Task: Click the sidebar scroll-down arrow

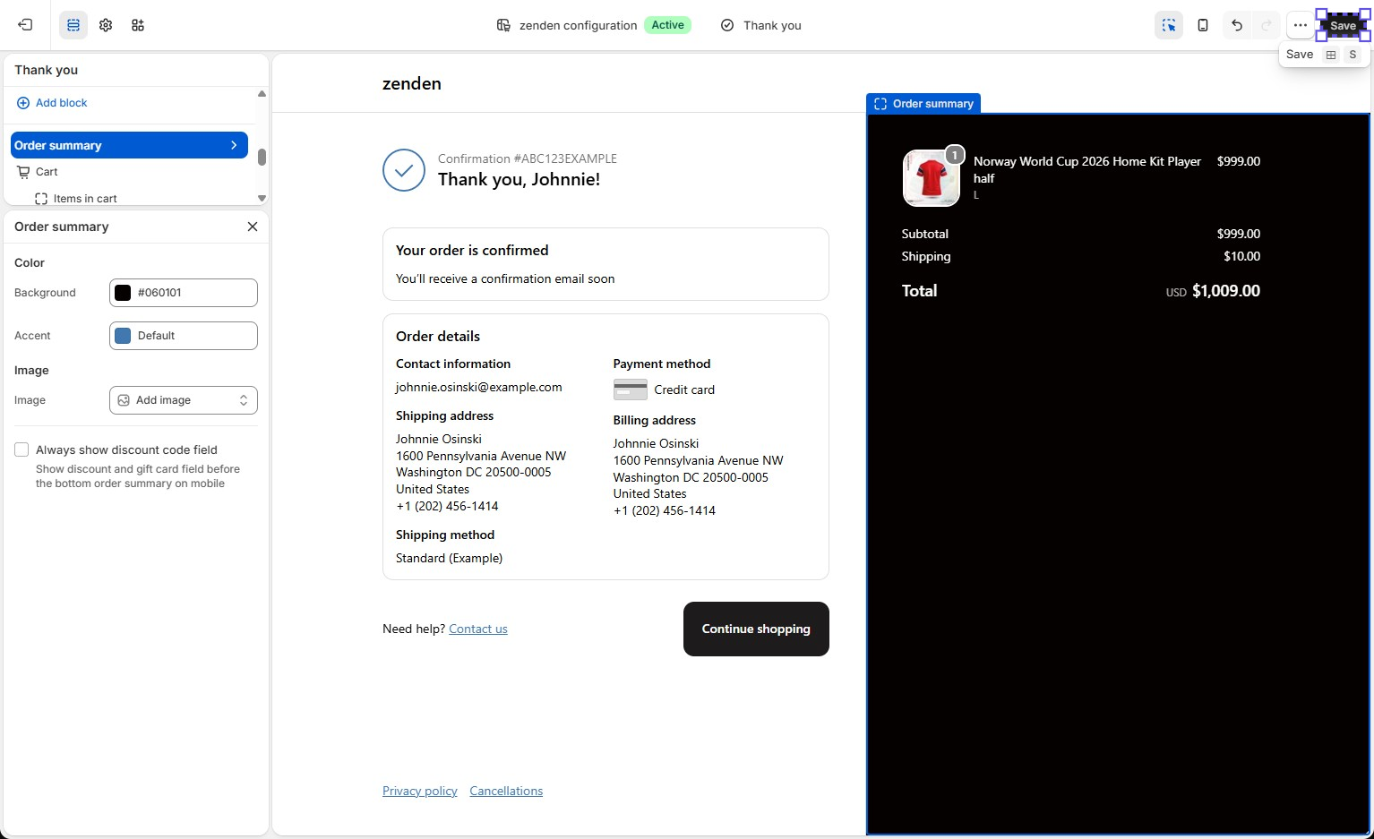Action: (x=262, y=198)
